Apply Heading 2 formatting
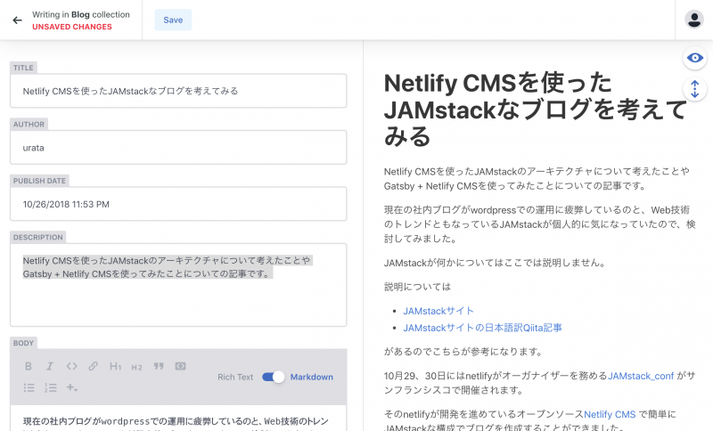Screen dimensions: 713x431 [x=136, y=366]
